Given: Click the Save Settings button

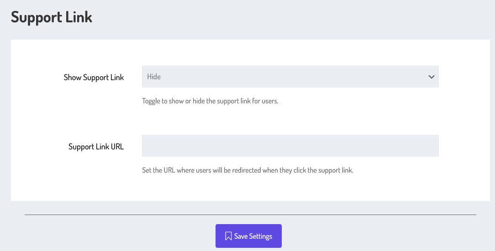Looking at the screenshot, I should [248, 236].
